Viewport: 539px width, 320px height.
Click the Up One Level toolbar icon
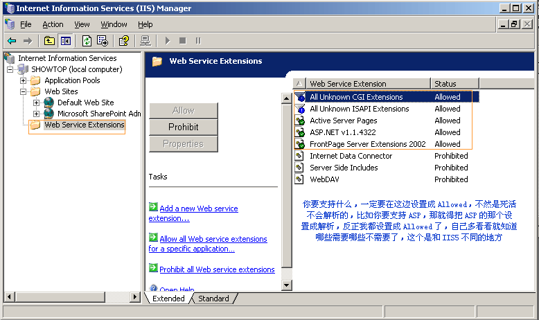click(x=49, y=41)
